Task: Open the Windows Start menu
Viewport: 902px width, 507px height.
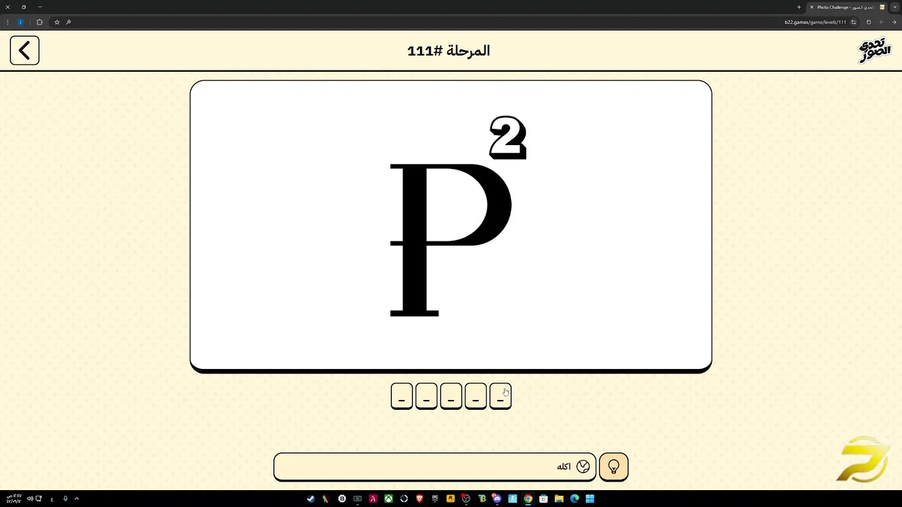Action: tap(590, 499)
